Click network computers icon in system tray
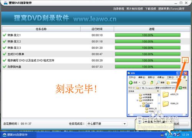The image size is (192, 138). [x=179, y=135]
